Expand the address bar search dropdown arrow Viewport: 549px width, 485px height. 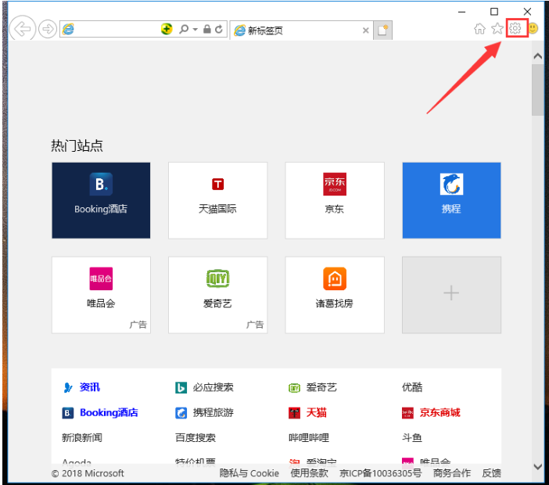[x=194, y=29]
